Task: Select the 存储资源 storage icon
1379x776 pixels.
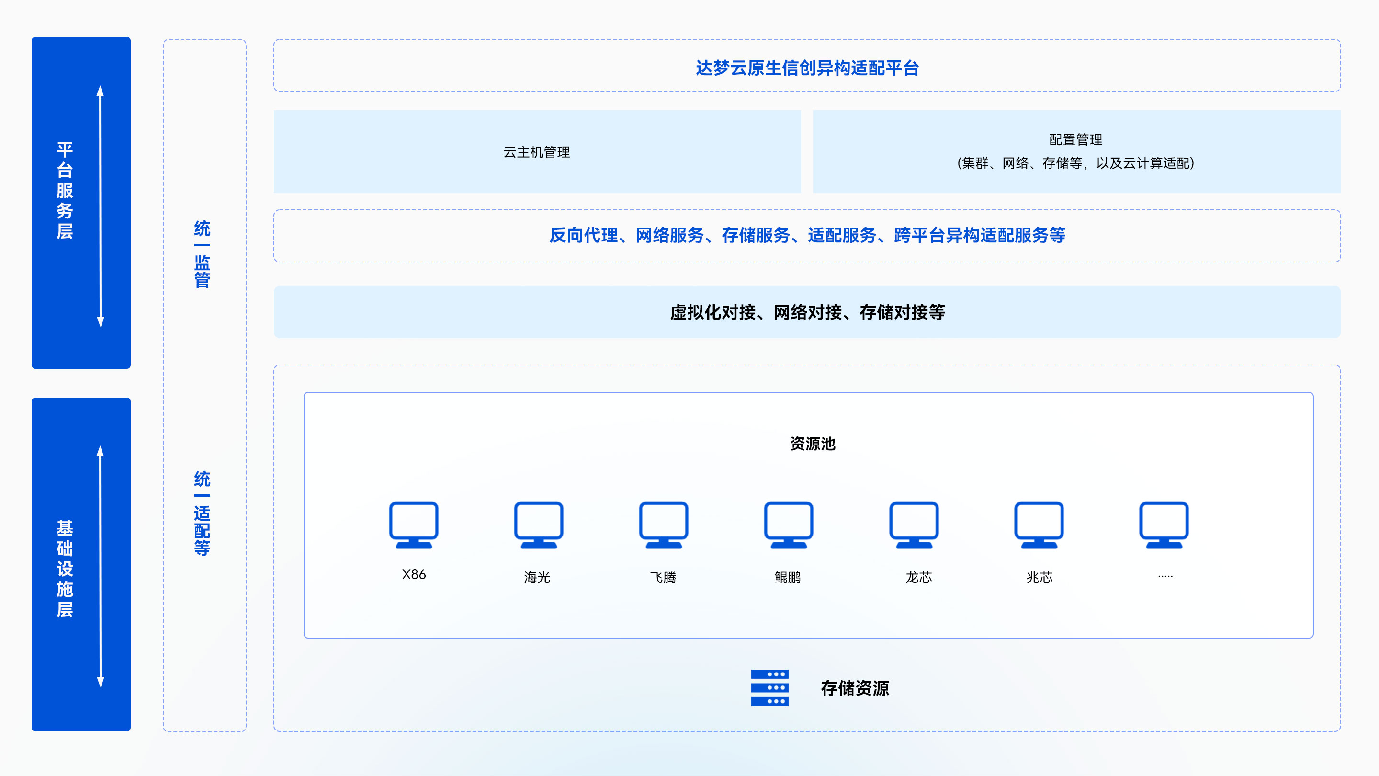Action: [770, 688]
